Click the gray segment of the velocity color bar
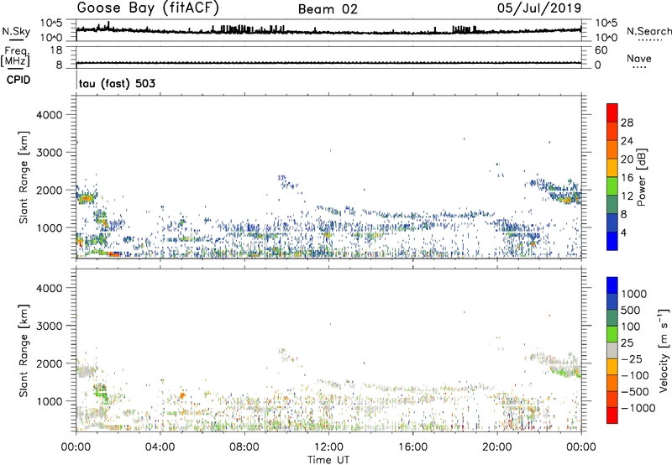Screen dimensions: 672x465 coord(612,350)
